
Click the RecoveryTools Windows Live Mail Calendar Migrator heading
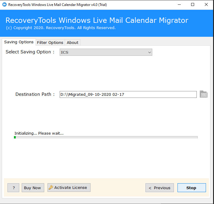click(97, 20)
